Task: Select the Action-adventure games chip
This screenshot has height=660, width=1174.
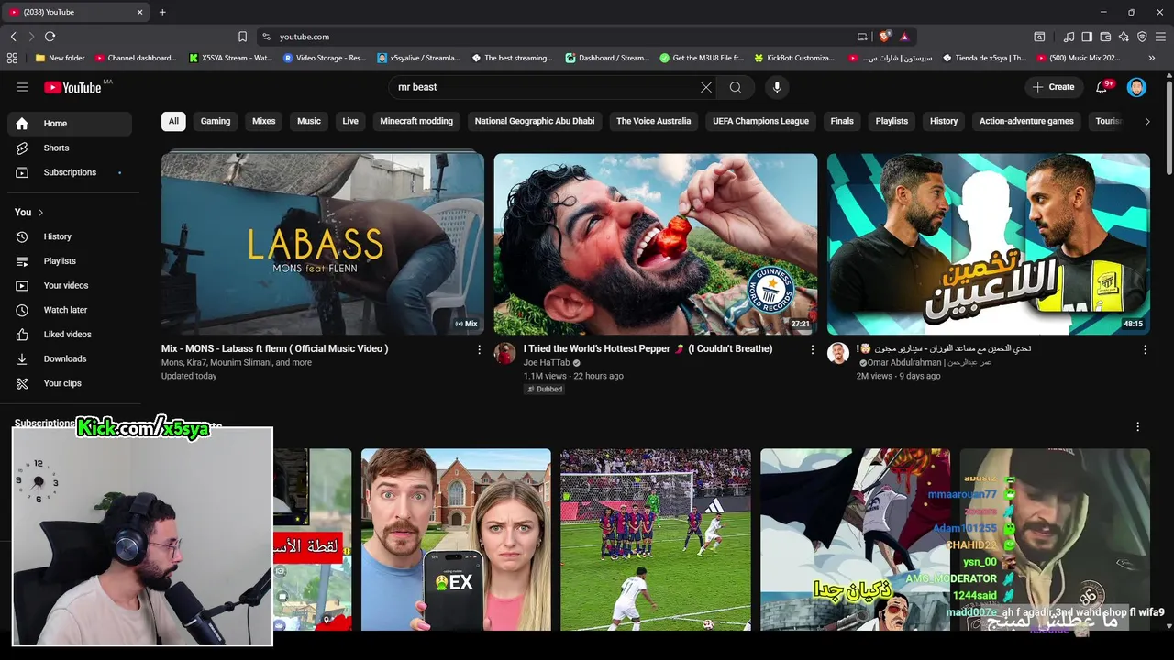Action: pos(1026,121)
